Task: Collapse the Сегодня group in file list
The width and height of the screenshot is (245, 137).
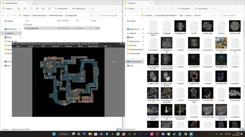Action: click(x=24, y=24)
